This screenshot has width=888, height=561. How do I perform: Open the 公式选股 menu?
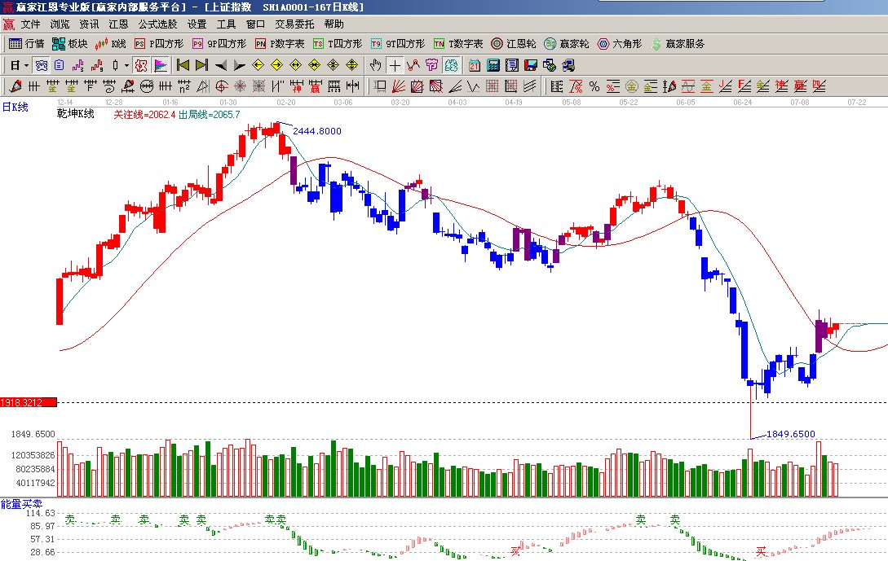(157, 24)
